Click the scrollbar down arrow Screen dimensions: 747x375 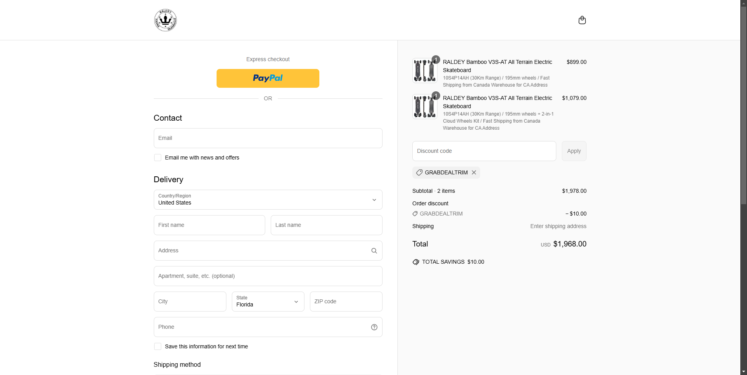[743, 371]
